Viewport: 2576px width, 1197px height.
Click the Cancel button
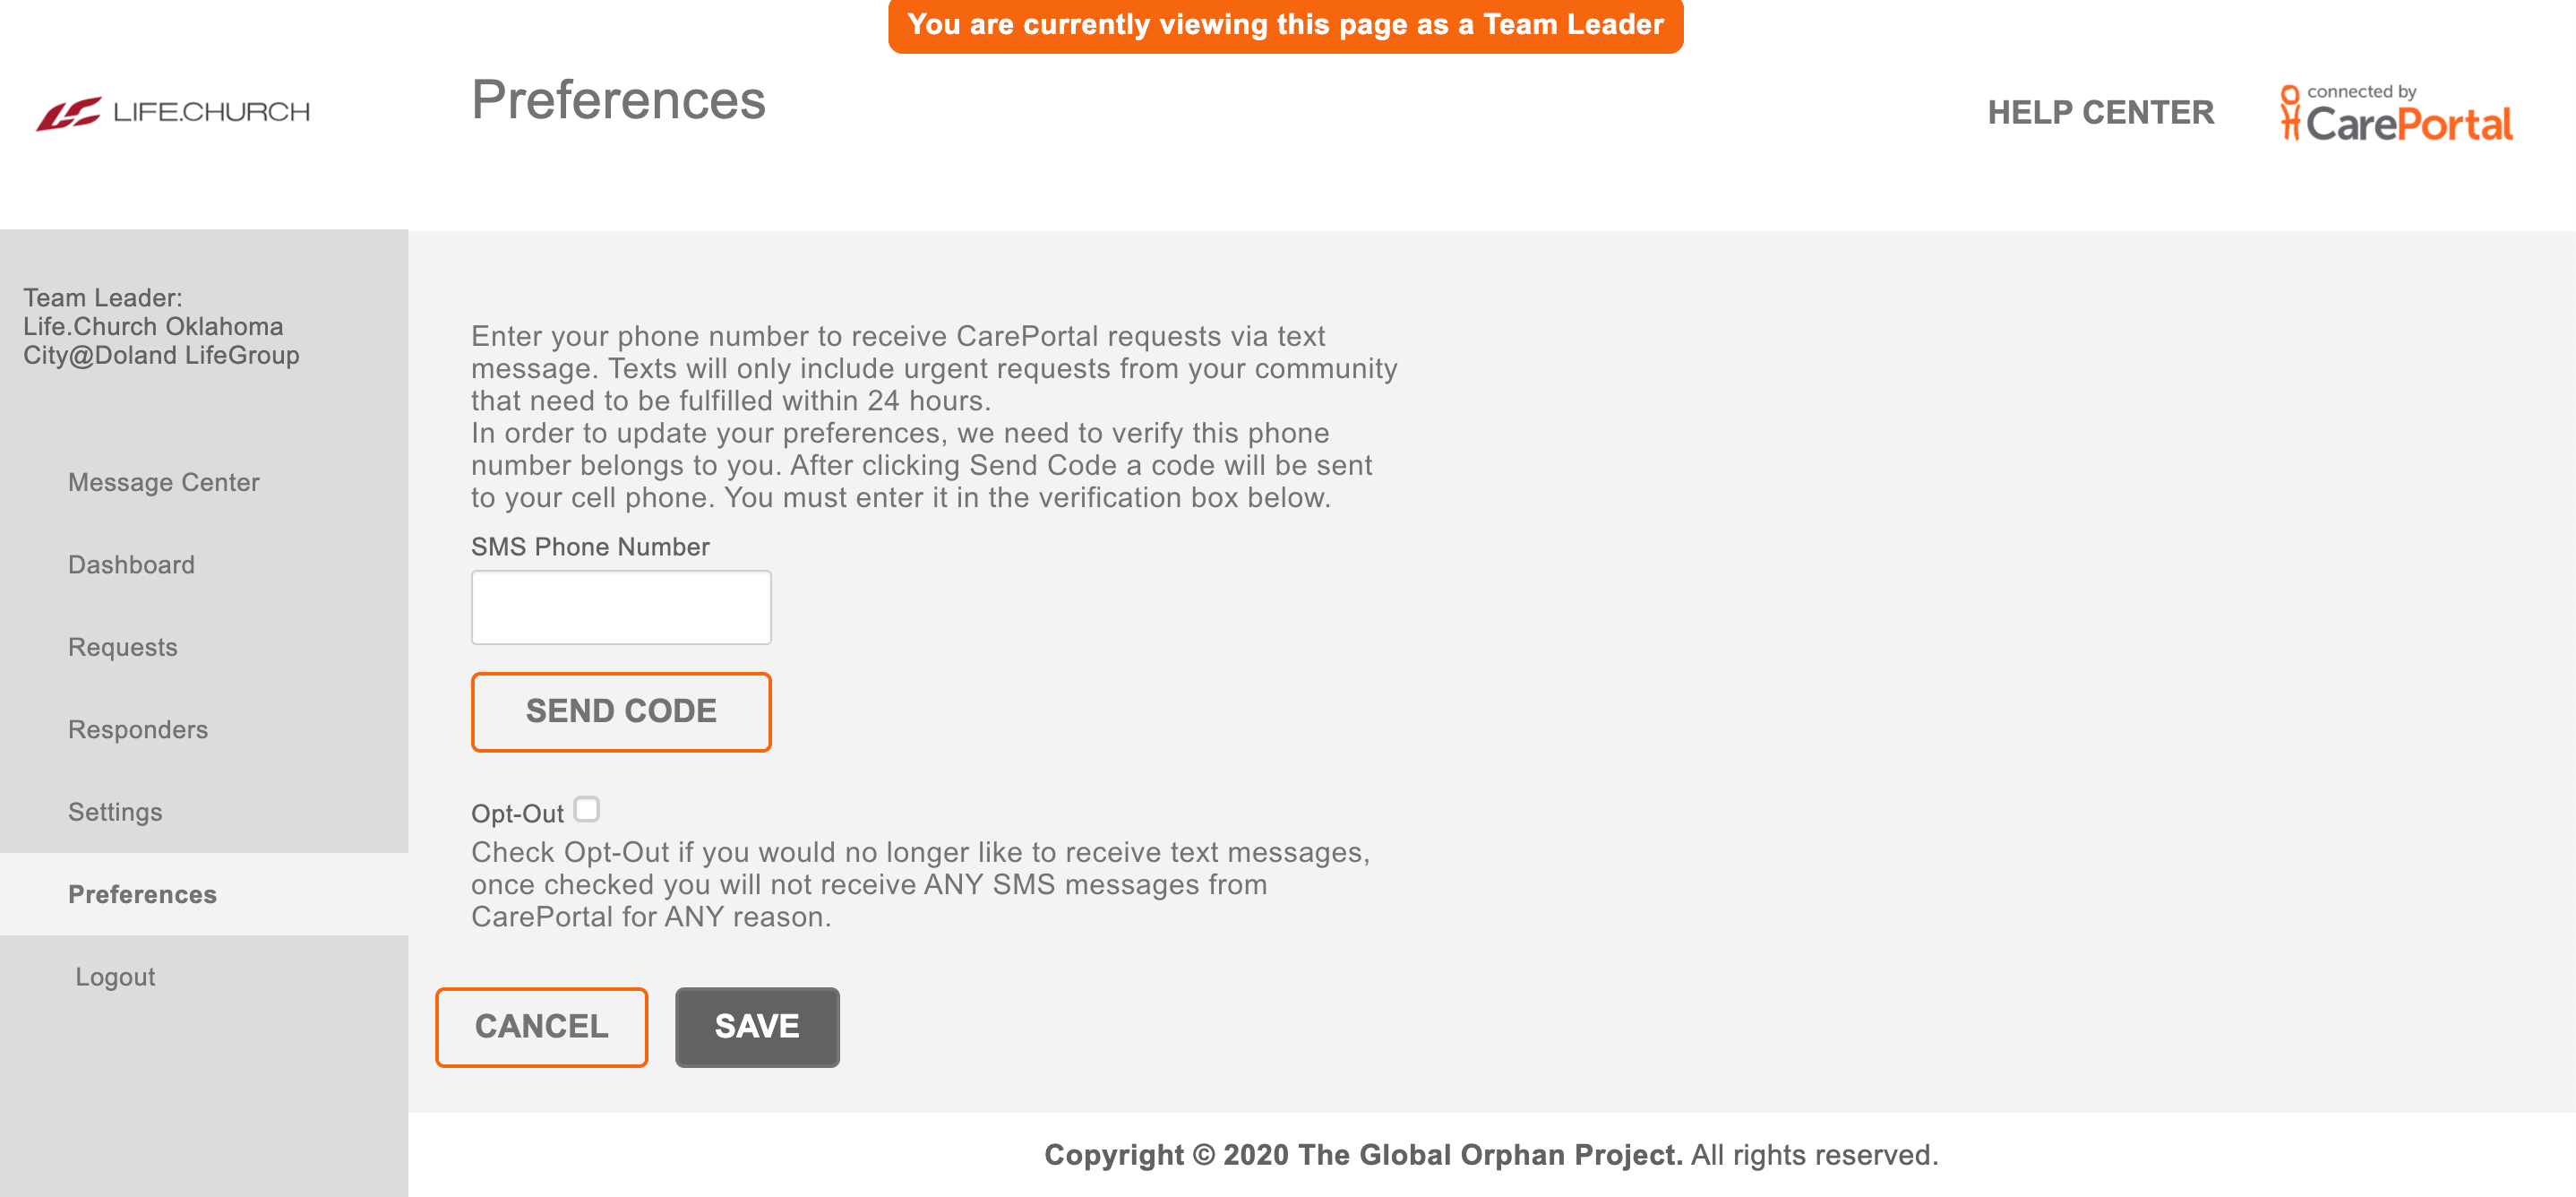pyautogui.click(x=541, y=1027)
